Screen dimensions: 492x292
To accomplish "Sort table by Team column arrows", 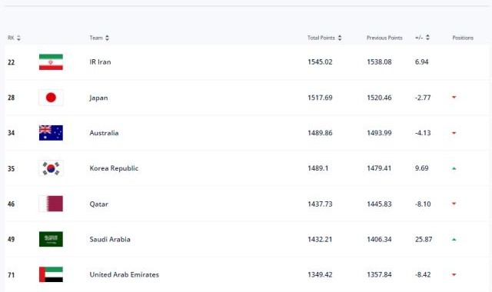I will tap(107, 38).
